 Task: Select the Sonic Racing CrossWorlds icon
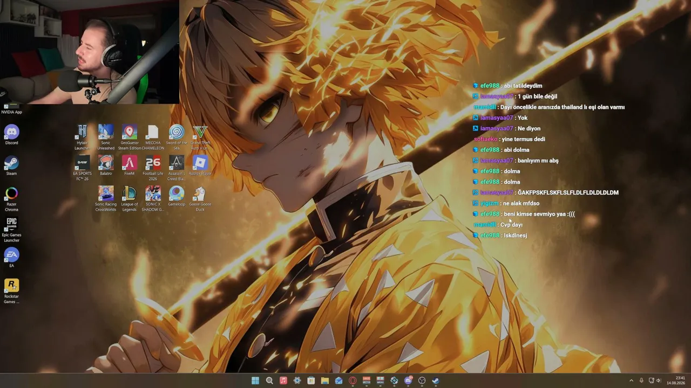click(106, 199)
